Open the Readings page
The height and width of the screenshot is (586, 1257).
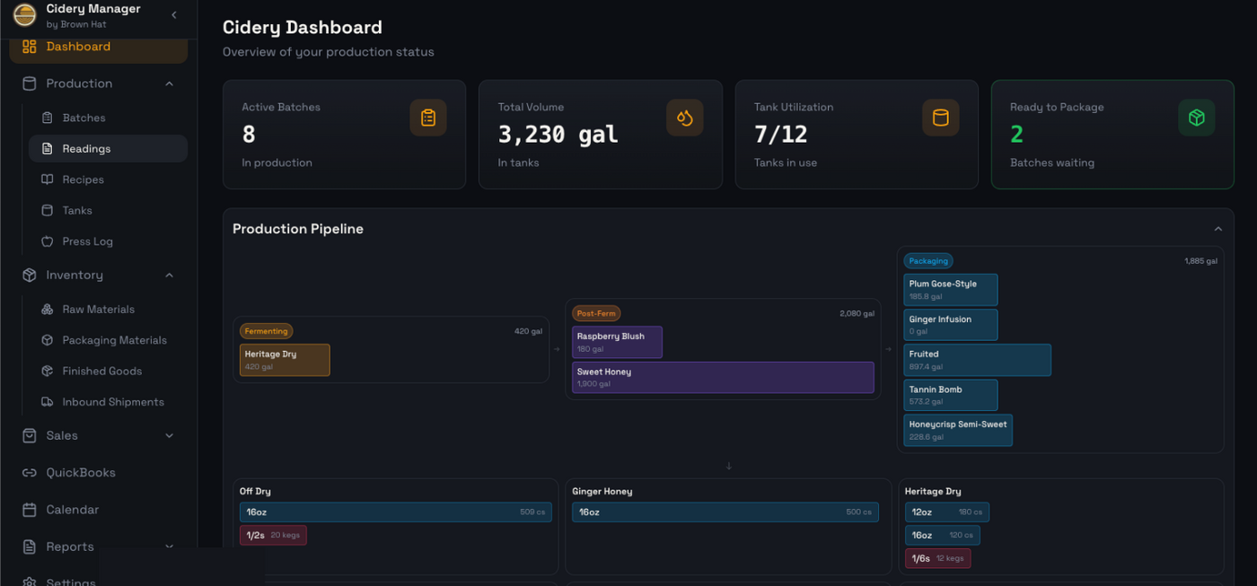pyautogui.click(x=86, y=149)
